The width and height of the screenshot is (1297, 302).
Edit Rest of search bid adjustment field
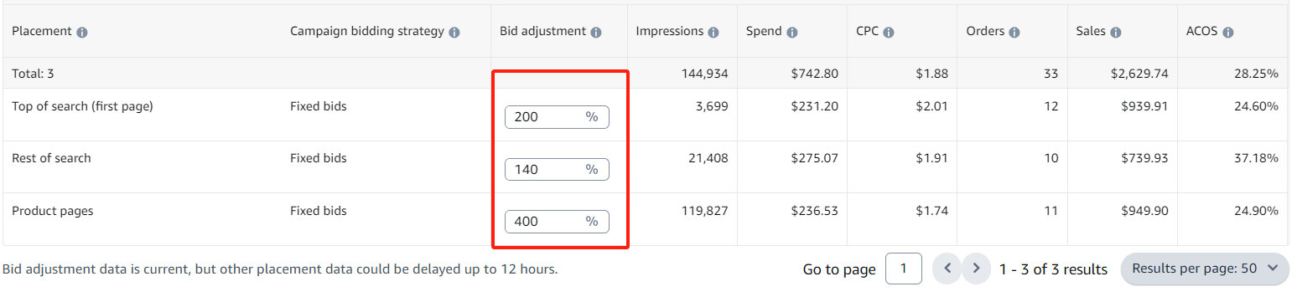(x=557, y=170)
